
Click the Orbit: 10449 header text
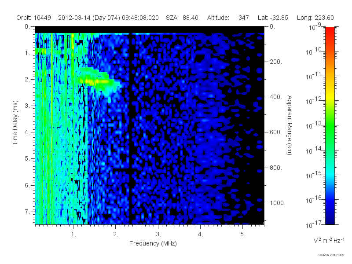tap(34, 18)
